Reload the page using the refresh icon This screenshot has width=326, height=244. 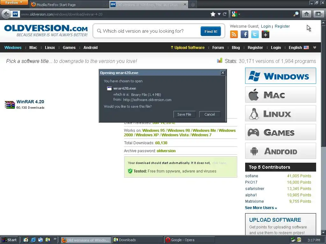pos(224,14)
